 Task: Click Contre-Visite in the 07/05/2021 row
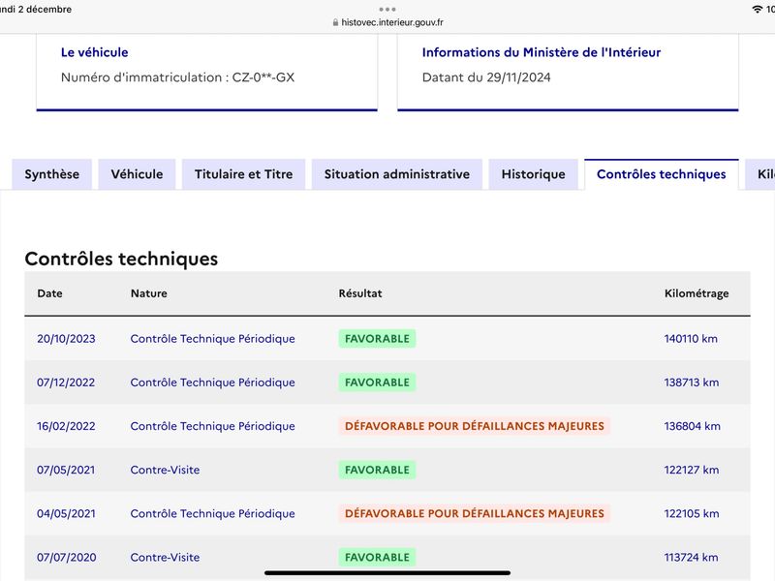click(165, 470)
